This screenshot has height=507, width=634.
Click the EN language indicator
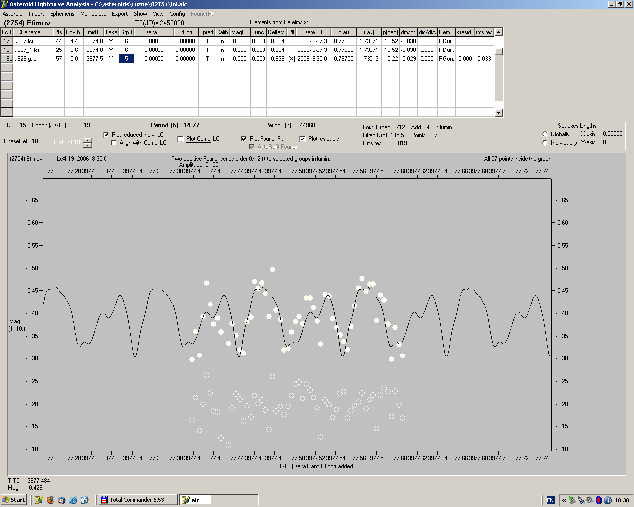pos(550,500)
